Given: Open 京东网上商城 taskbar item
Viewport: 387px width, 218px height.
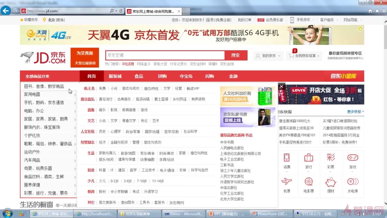Looking at the screenshot, I should [x=51, y=214].
